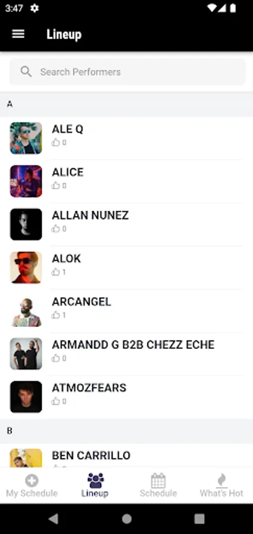Open BEN CARRILLO performer entry

[127, 456]
